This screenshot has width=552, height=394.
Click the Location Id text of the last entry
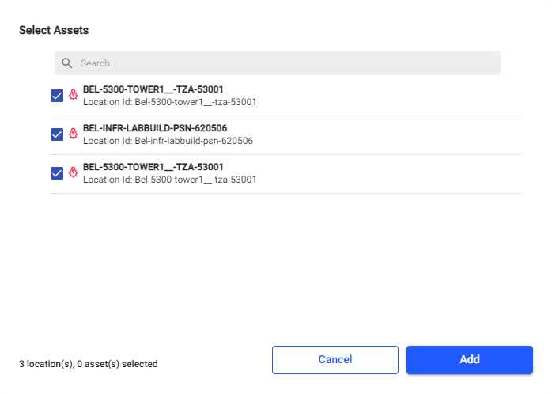(x=169, y=180)
